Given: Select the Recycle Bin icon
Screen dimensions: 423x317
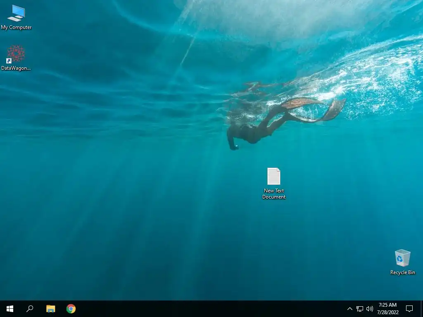Looking at the screenshot, I should (x=402, y=262).
